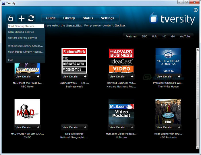
Task: Click the Go Pro link
Action: coord(120,25)
